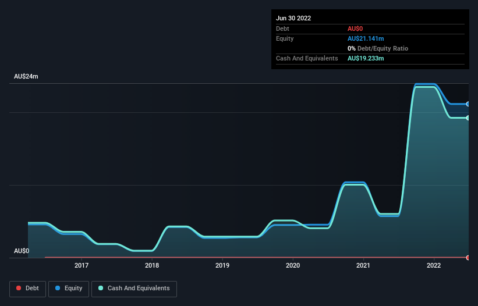Click the Debt row label in tooltip
Viewport: 478px width, 306px height.
(x=282, y=29)
